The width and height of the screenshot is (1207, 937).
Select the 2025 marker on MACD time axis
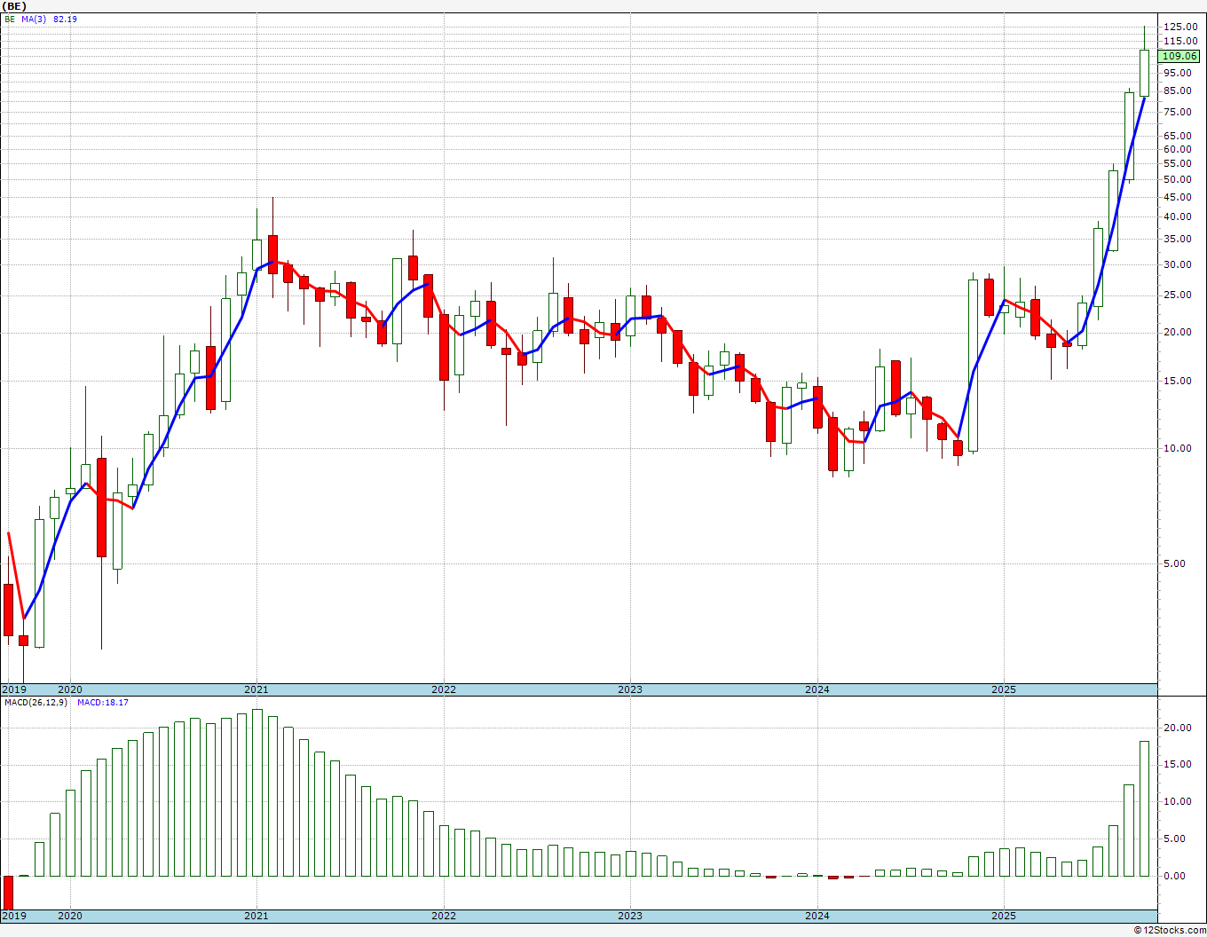tap(1003, 916)
